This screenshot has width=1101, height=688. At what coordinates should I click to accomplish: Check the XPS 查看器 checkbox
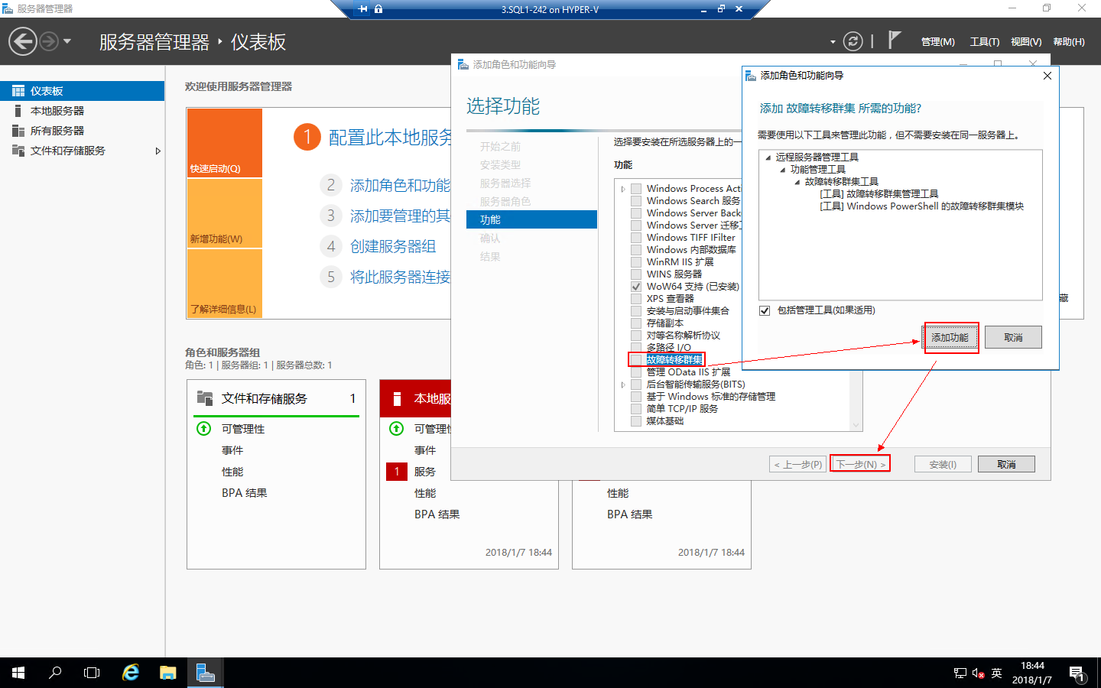tap(636, 299)
